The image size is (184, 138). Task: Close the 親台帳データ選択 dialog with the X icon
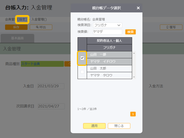[x=138, y=8]
